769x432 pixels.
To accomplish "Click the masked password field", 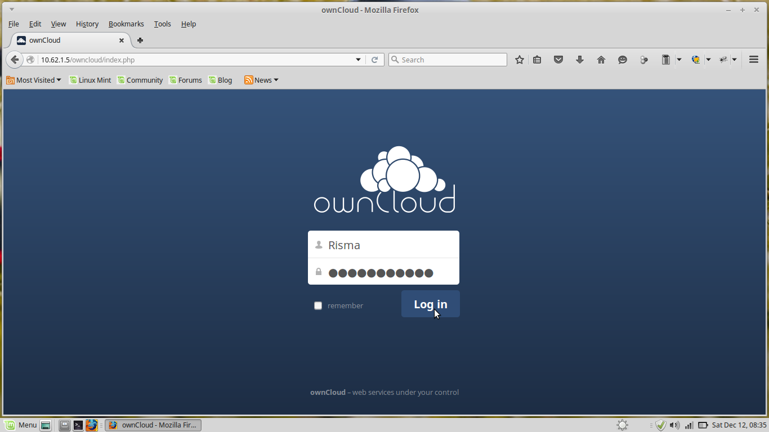I will (x=383, y=272).
